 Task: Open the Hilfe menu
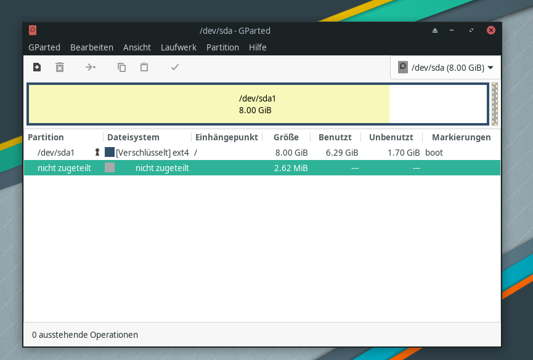point(258,47)
